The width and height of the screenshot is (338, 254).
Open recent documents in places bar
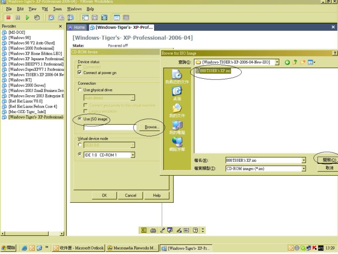tap(177, 77)
